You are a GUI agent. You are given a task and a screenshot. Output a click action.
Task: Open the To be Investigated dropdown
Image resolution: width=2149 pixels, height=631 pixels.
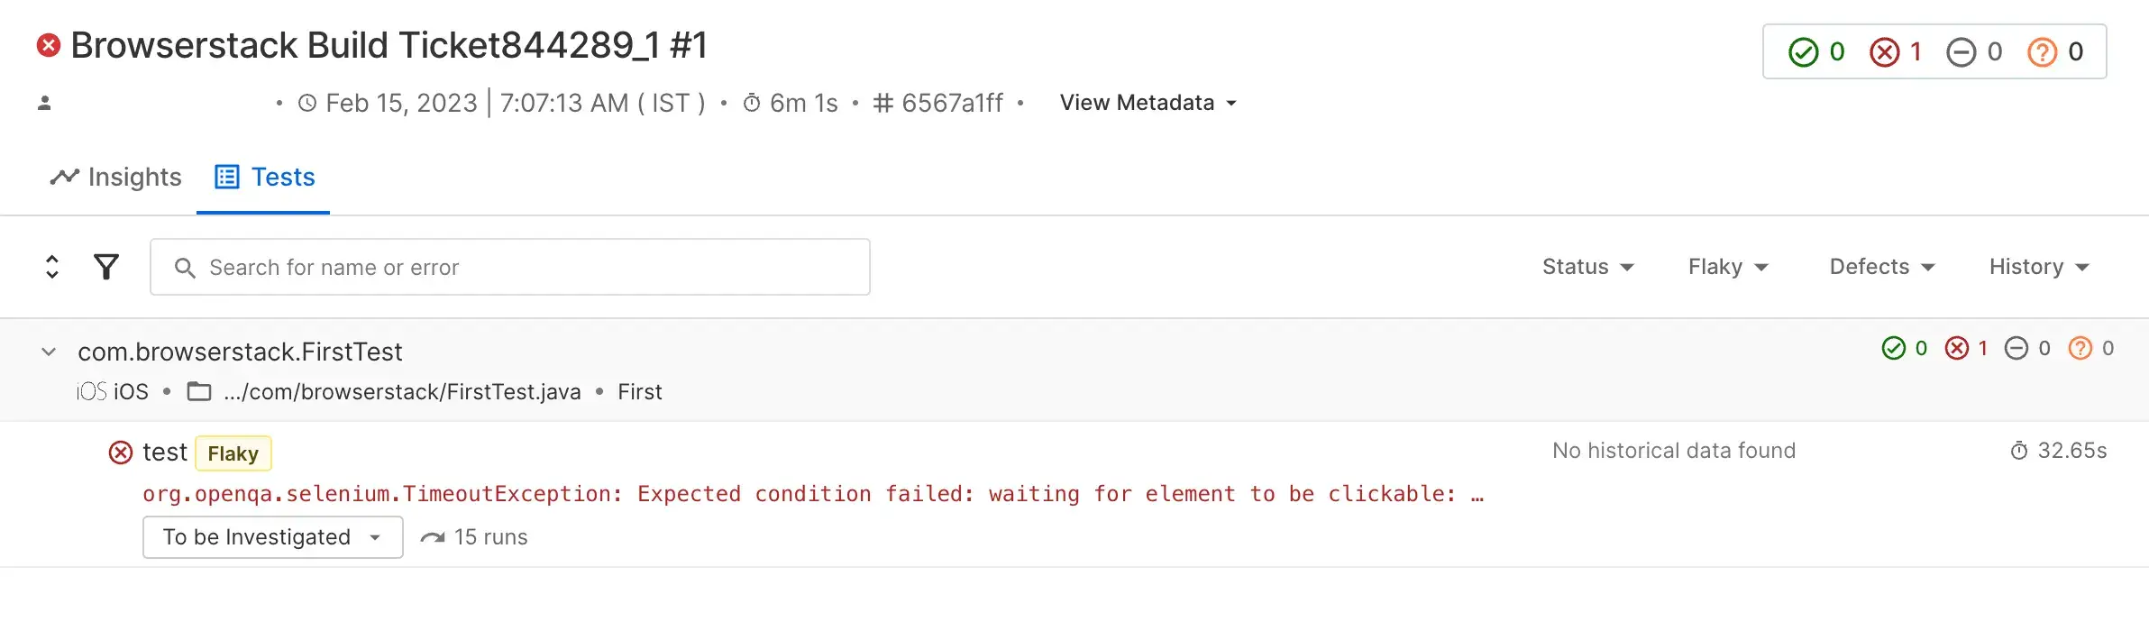272,537
